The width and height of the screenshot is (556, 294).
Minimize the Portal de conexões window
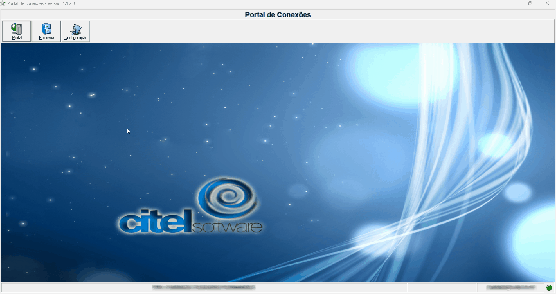tap(513, 3)
